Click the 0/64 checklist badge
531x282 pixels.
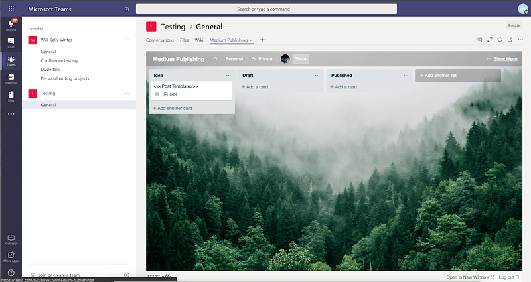coord(171,94)
